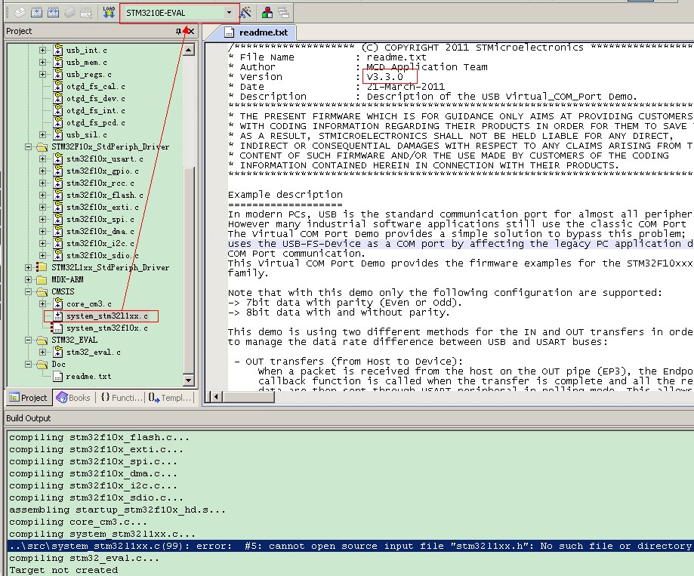Click the system_stm32f10x.c excluded file icon
Screen dimensions: 694x576
coord(57,328)
